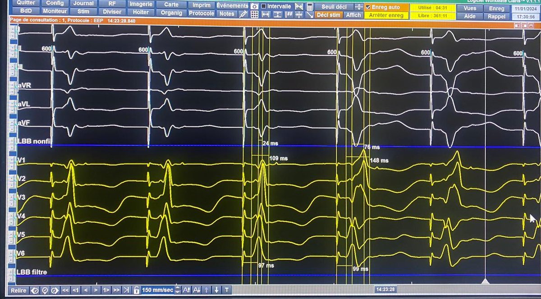
Task: Click the 148 ms measurement label
Action: 379,160
